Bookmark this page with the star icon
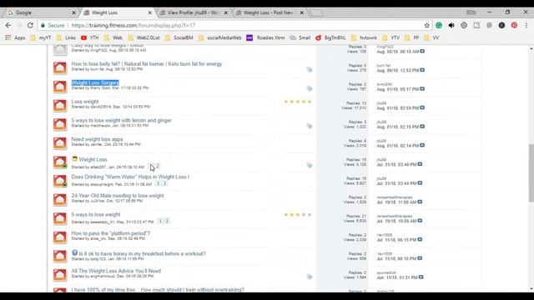 tap(426, 25)
